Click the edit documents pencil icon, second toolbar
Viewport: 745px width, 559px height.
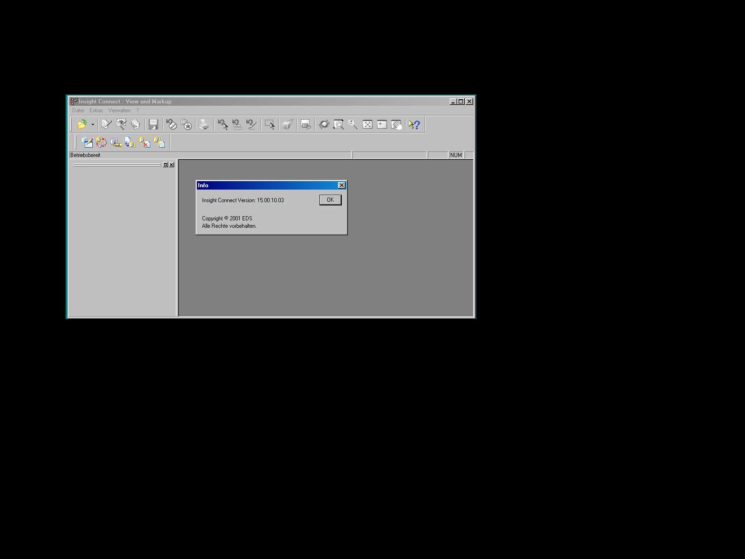pos(87,142)
